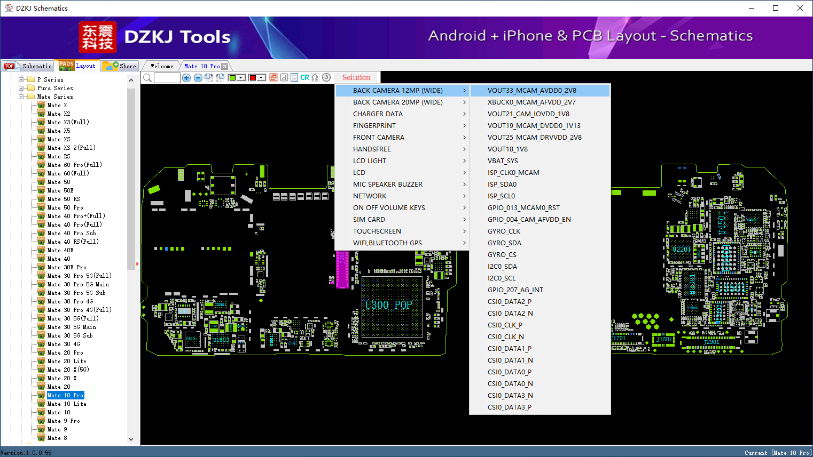Click the PADS icon beside Mate 60 Pro(Full)
The height and width of the screenshot is (457, 813).
(x=41, y=165)
